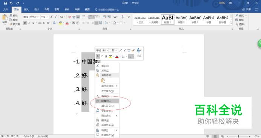Click the Clear Formatting eraser icon
Image resolution: width=261 pixels, height=138 pixels.
69,17
